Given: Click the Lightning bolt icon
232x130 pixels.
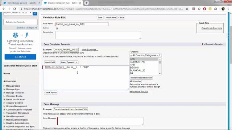Looking at the screenshot, I should tap(27, 35).
